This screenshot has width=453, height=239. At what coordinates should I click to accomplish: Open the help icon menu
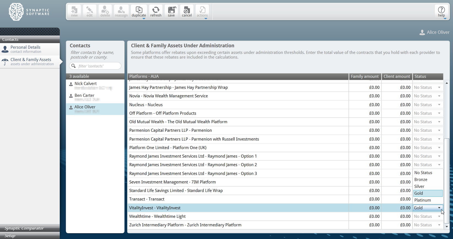click(x=441, y=11)
